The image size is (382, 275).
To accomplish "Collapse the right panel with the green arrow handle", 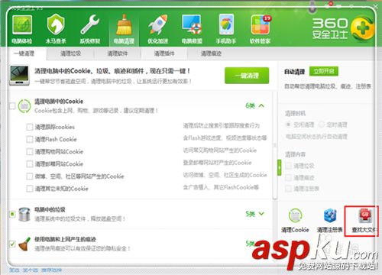I will (x=280, y=167).
